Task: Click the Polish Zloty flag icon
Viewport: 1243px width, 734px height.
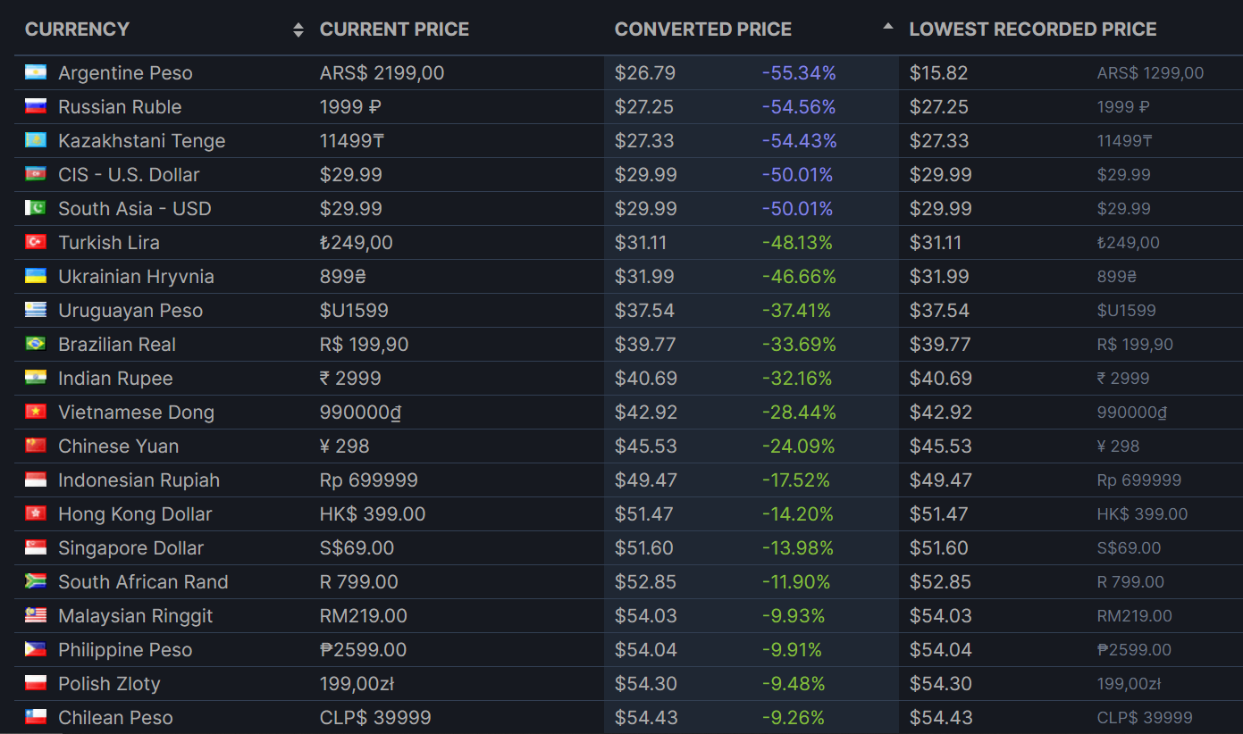Action: 36,683
